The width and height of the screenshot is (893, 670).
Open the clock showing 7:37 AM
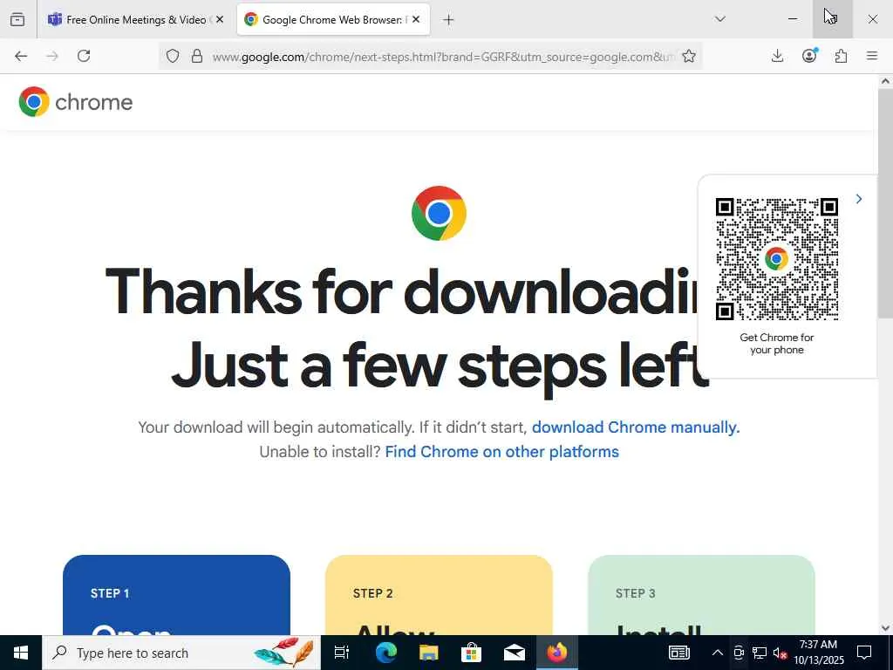[819, 653]
